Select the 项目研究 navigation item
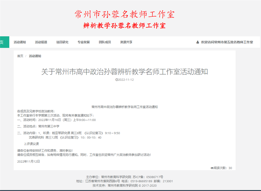The image size is (261, 191). pos(62,42)
